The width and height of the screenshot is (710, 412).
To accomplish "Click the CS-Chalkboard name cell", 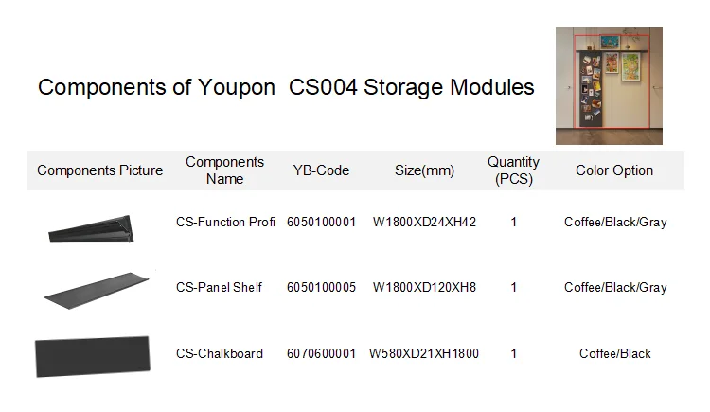I will point(220,353).
